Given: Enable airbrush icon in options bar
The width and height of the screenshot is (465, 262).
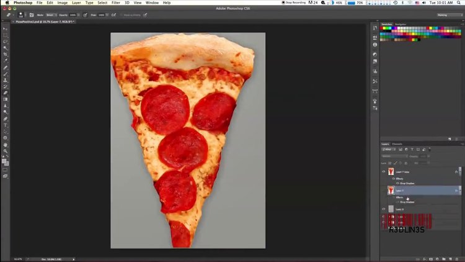Looking at the screenshot, I should 113,15.
